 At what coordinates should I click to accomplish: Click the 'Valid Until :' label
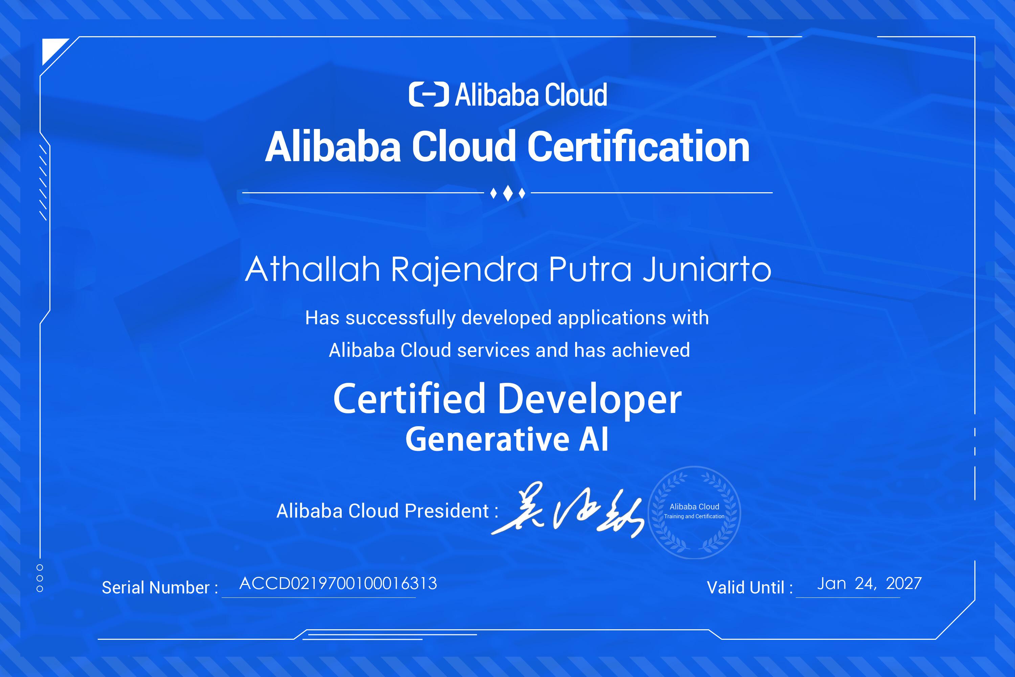coord(750,588)
